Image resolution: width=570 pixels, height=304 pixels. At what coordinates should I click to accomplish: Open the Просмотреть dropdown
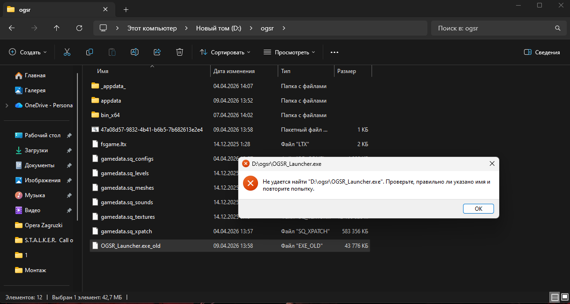[x=289, y=52]
